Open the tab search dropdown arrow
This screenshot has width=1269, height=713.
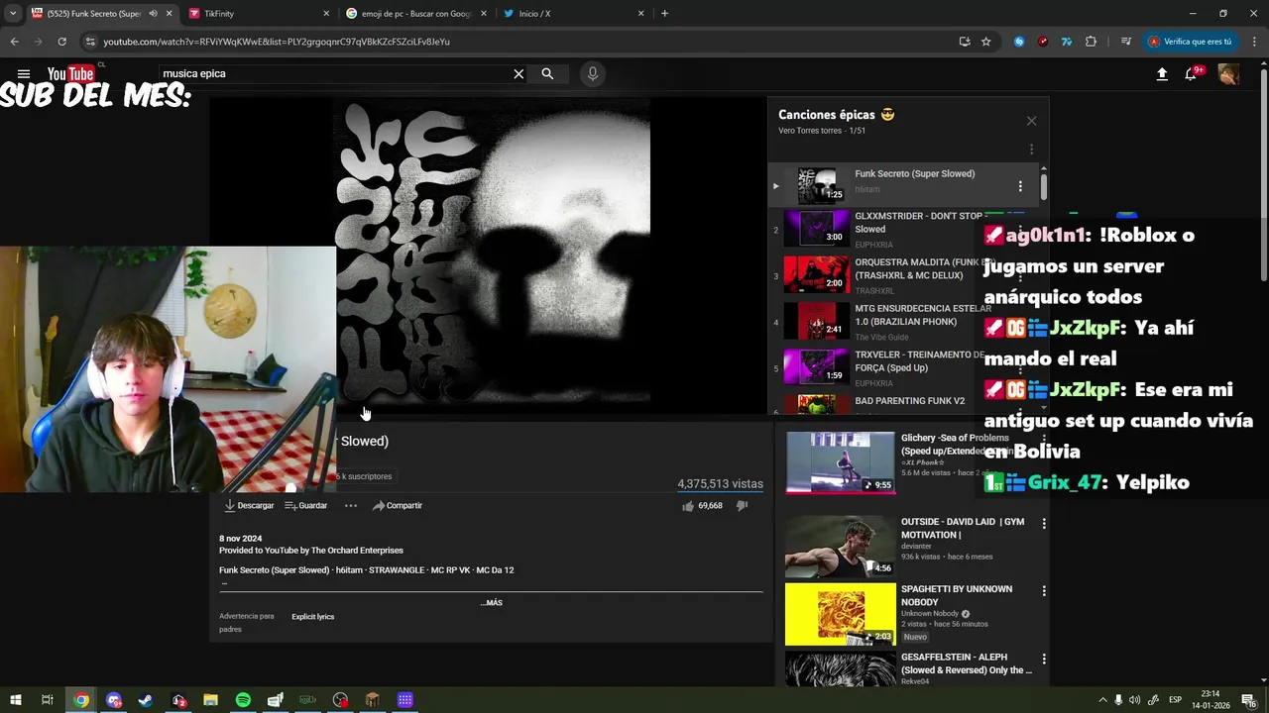point(12,14)
